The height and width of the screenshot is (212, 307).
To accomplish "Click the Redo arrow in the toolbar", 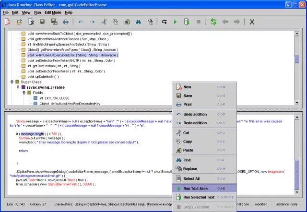I will click(92, 22).
